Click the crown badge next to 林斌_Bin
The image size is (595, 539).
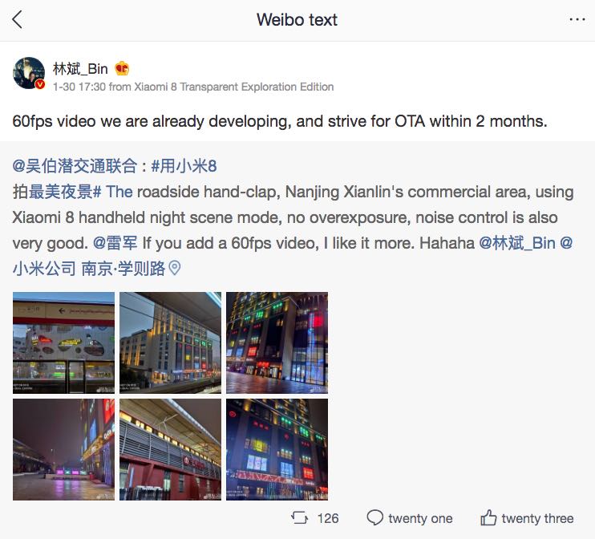122,69
